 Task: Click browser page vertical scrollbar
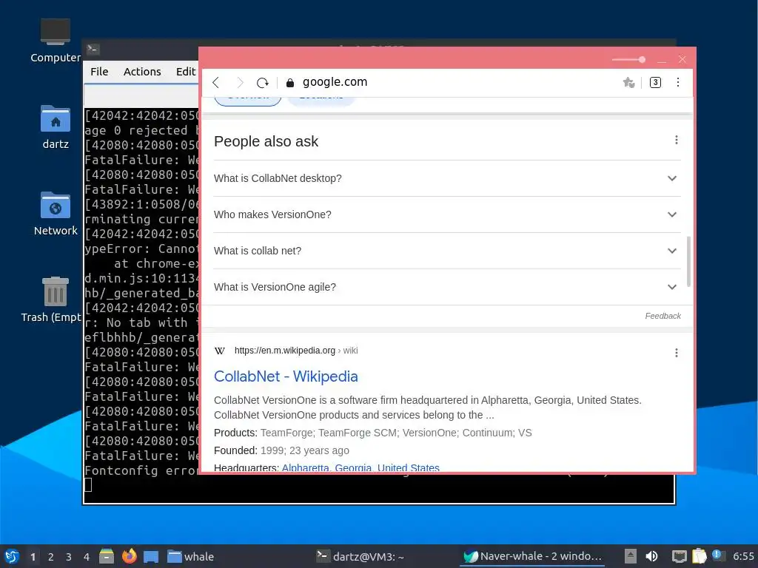688,261
